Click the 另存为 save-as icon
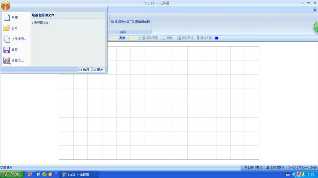Screen dimensions: 318x178 (7, 60)
